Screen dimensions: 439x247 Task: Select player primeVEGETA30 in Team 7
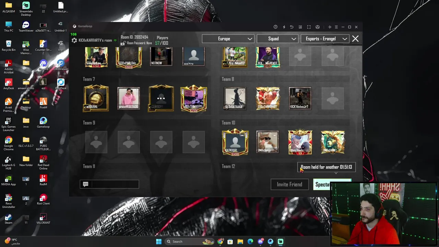click(x=129, y=98)
